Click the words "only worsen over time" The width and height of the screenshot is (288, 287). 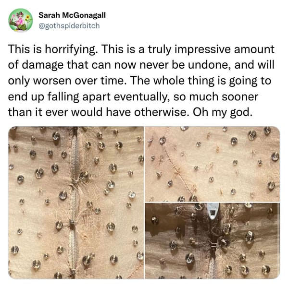[66, 81]
